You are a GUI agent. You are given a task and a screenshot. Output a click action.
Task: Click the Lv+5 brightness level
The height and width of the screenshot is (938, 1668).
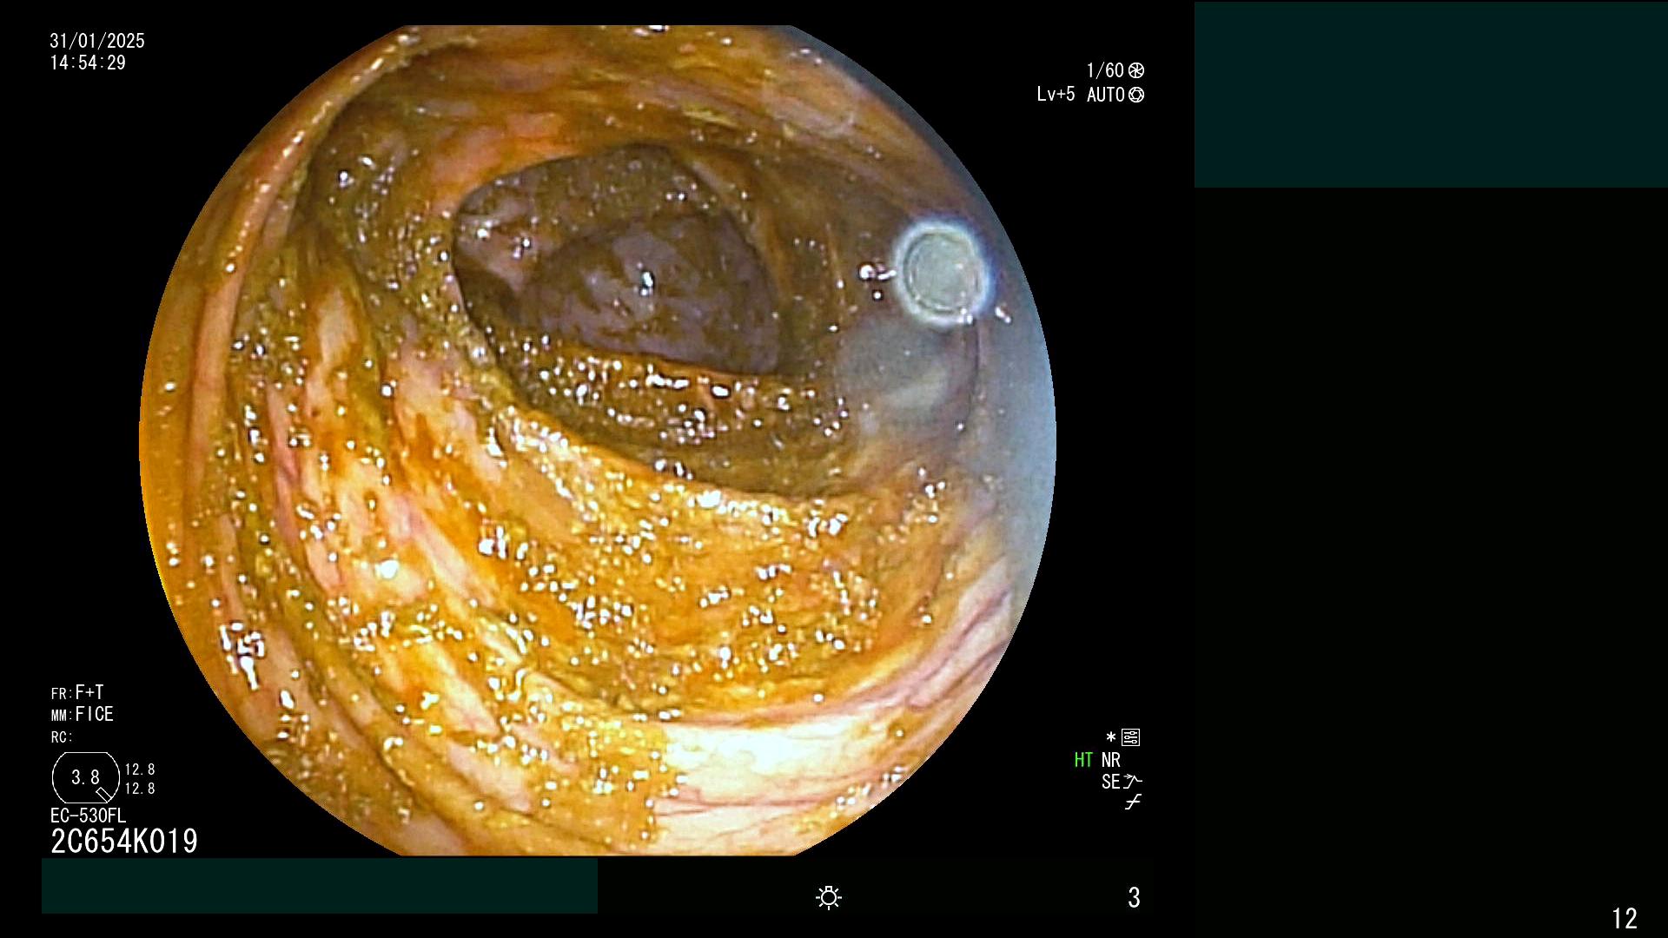click(x=1056, y=94)
